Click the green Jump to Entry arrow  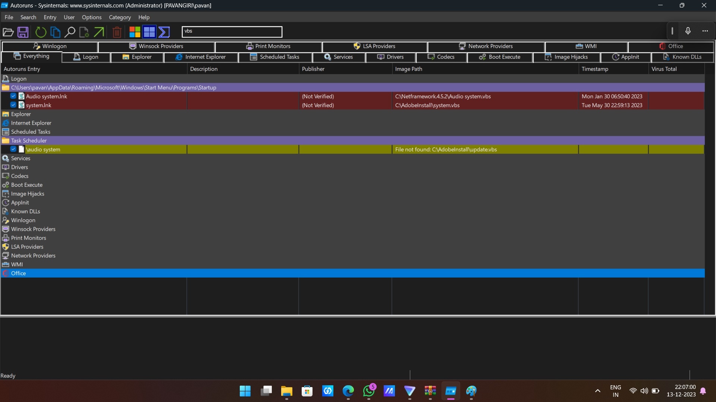click(99, 32)
